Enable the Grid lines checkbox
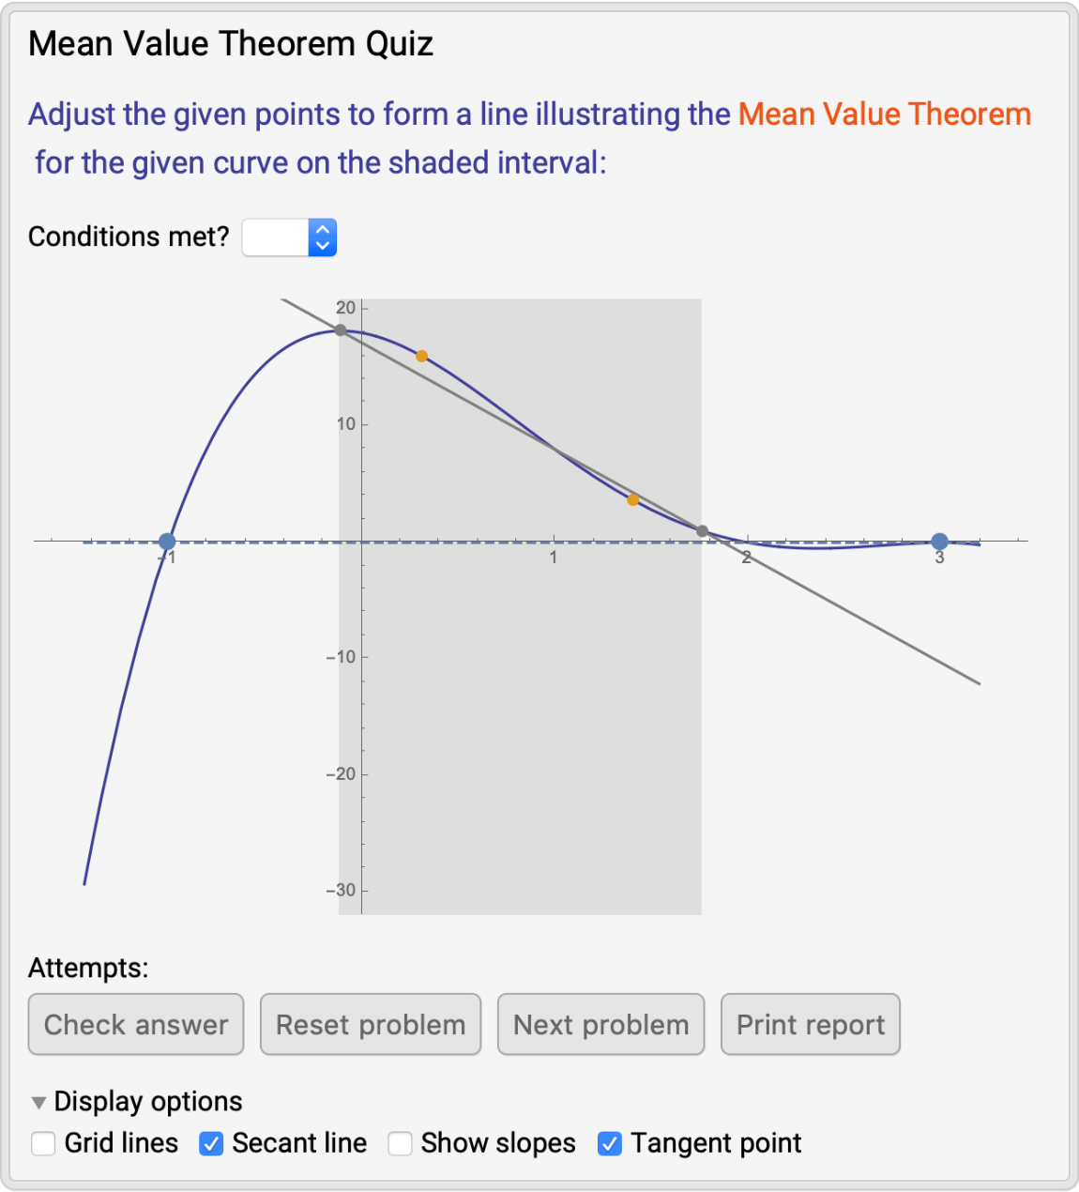Viewport: 1079px width, 1192px height. click(x=44, y=1143)
